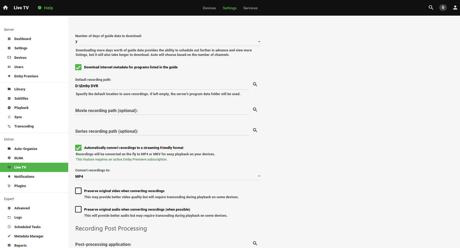The height and width of the screenshot is (248, 460).
Task: Click the green Help info icon
Action: point(39,8)
